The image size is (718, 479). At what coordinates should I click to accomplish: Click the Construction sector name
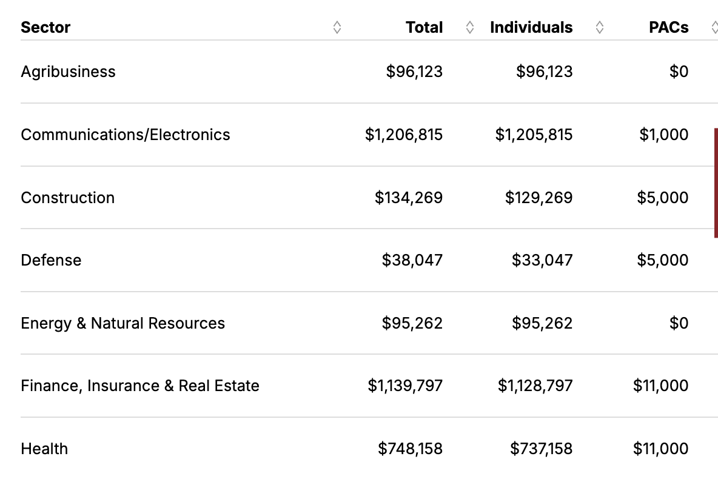(67, 198)
